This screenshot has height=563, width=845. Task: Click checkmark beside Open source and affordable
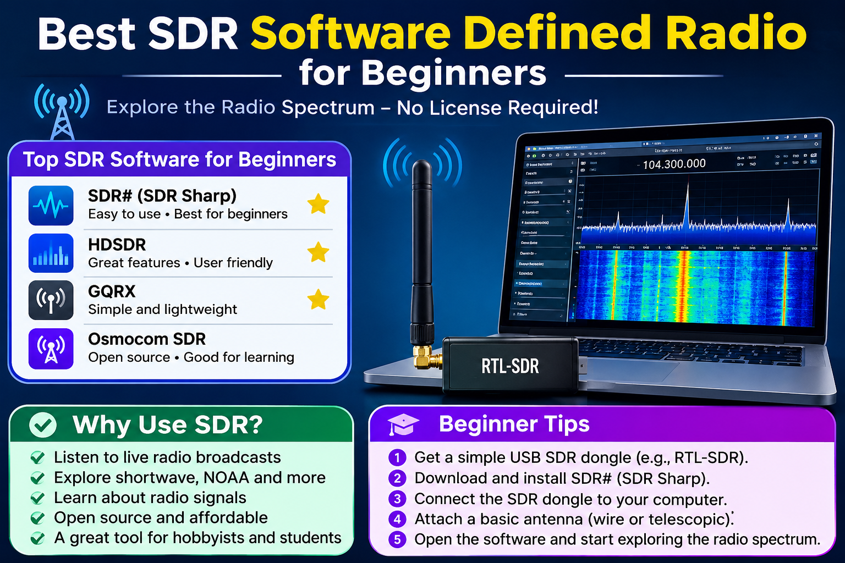click(x=37, y=518)
